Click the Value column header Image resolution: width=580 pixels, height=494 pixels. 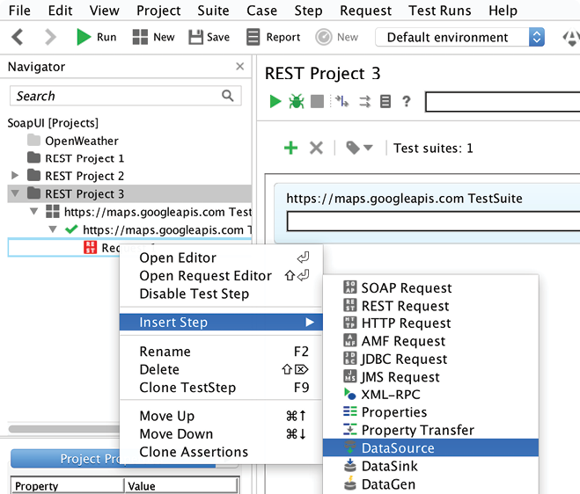[181, 485]
